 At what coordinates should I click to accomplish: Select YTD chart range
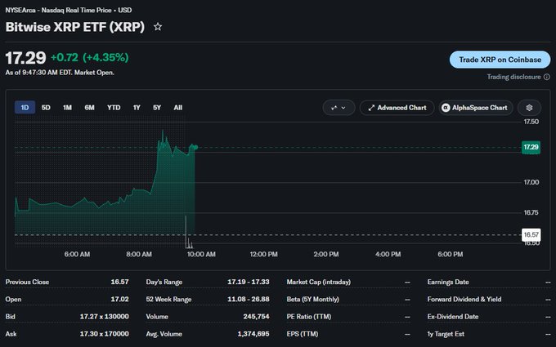pos(114,107)
